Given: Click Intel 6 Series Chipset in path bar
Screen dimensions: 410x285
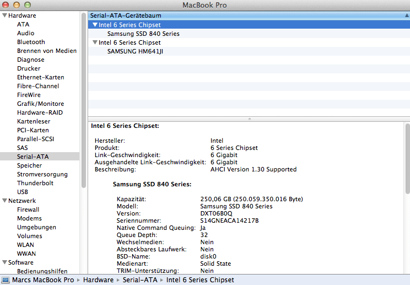Looking at the screenshot, I should [200, 280].
